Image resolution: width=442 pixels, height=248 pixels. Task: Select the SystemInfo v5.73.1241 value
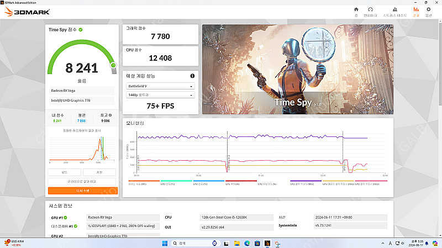click(350, 225)
